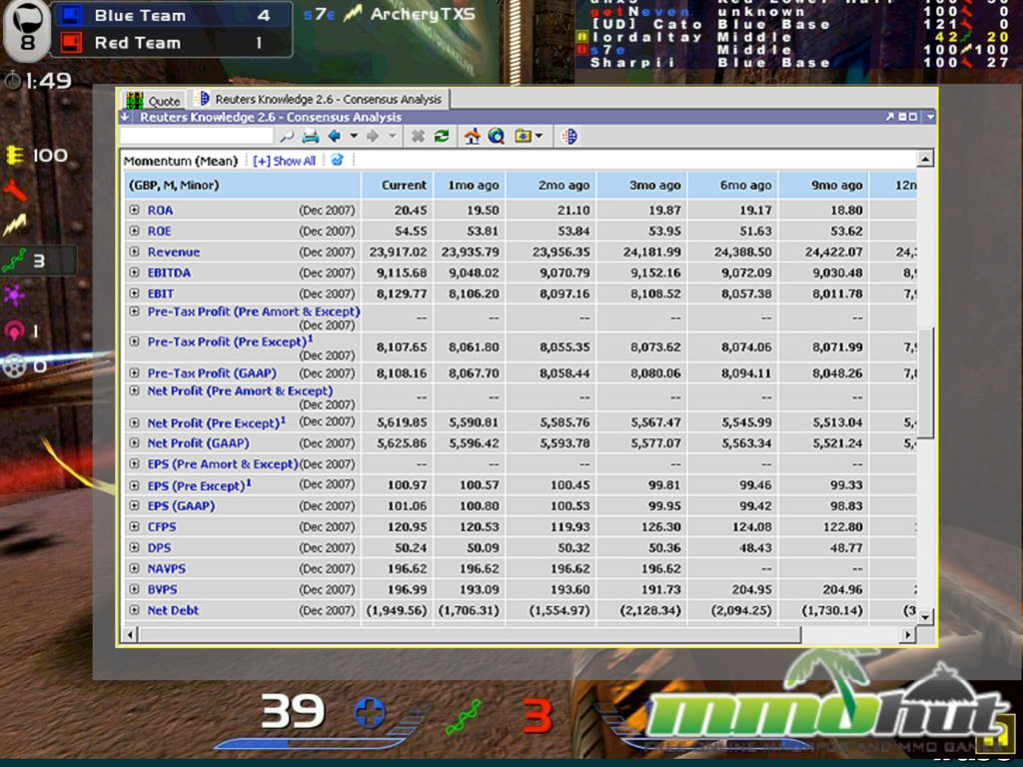1023x767 pixels.
Task: Open Net Profit (Pre Amort & Except) link
Action: [x=240, y=390]
